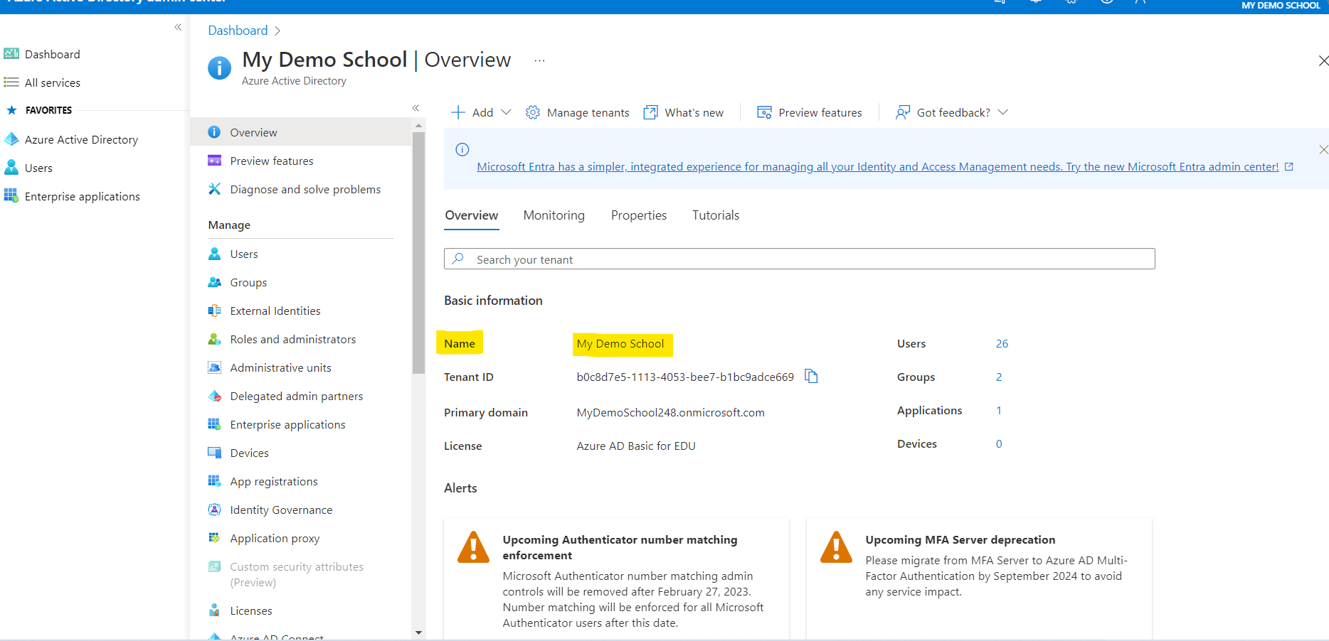Click the Overview info icon in resource menu
This screenshot has height=641, width=1329.
[x=214, y=132]
